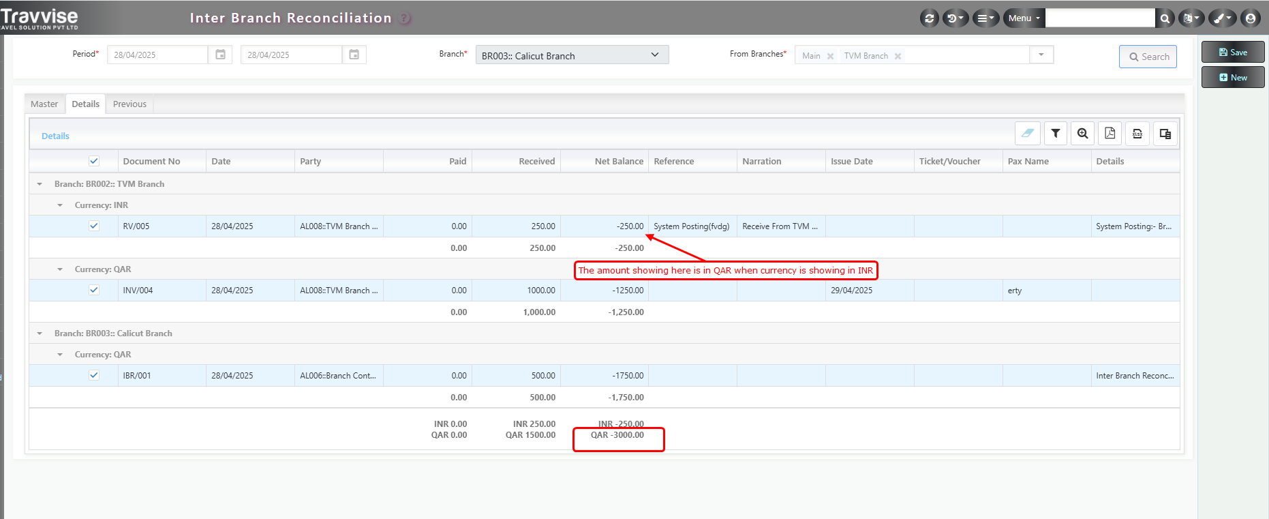The image size is (1269, 519).
Task: Click the New button
Action: point(1232,77)
